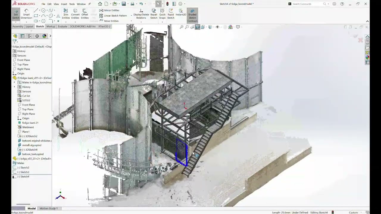Screen dimensions: 381x214
Task: Expand the FeatureManager tabs chevron
Action: click(50, 36)
